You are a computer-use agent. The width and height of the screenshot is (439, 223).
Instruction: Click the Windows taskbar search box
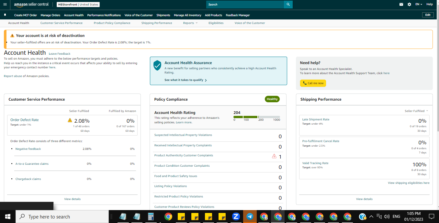tap(62, 217)
